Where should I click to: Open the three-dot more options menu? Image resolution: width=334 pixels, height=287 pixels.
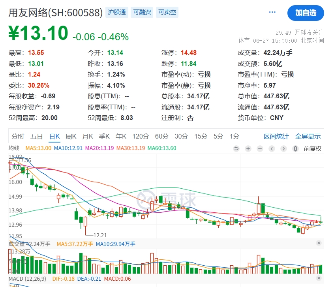point(272,12)
